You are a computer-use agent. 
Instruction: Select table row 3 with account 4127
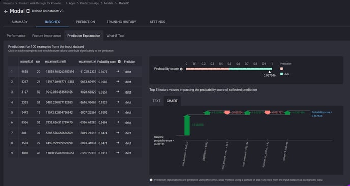(75, 92)
